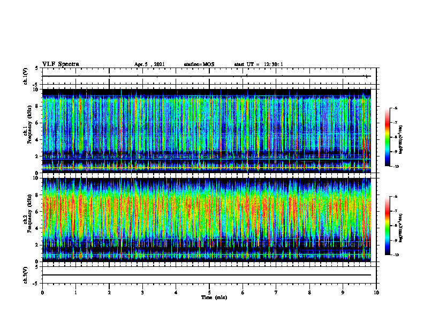
Task: Click inside the ch.1 spectrogram panel
Action: pyautogui.click(x=207, y=131)
